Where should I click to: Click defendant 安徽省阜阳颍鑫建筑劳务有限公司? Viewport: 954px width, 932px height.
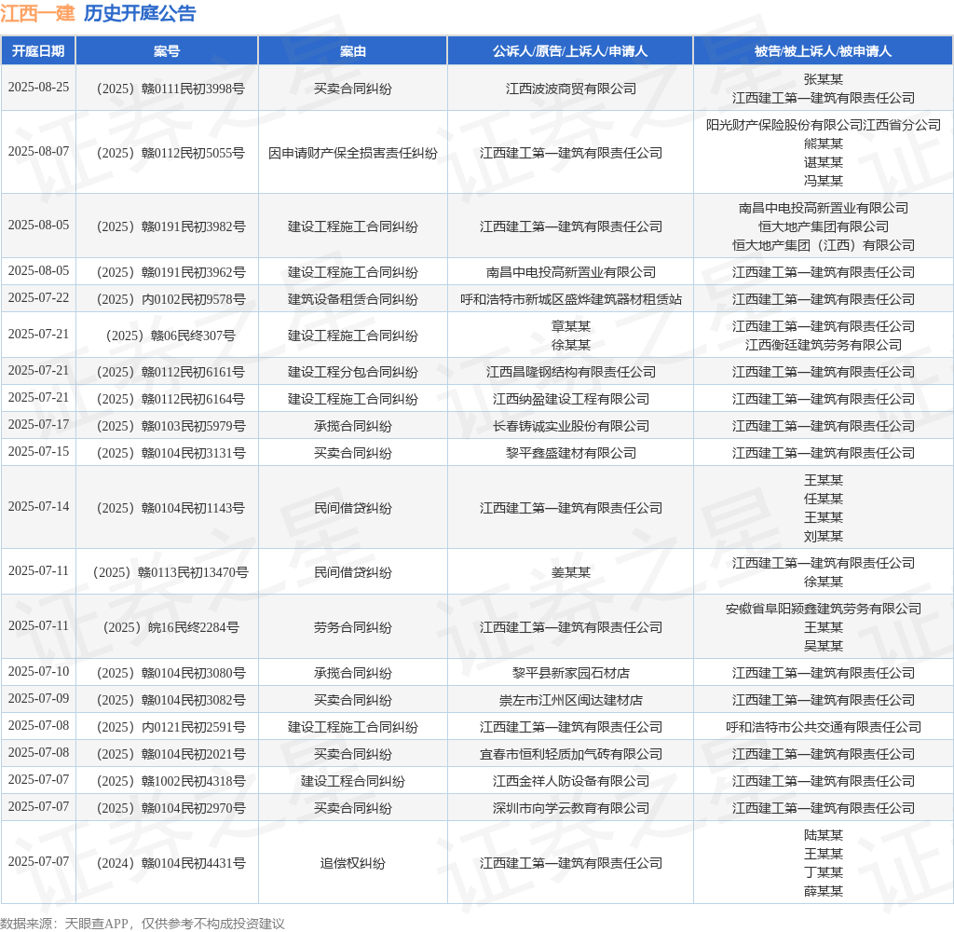tap(824, 609)
